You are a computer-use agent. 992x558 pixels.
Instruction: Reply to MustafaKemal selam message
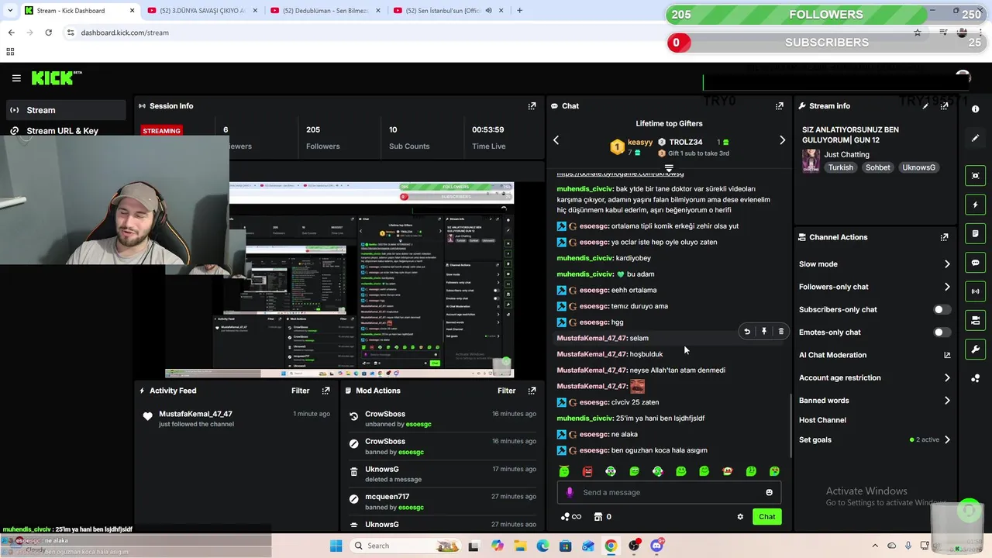tap(746, 332)
